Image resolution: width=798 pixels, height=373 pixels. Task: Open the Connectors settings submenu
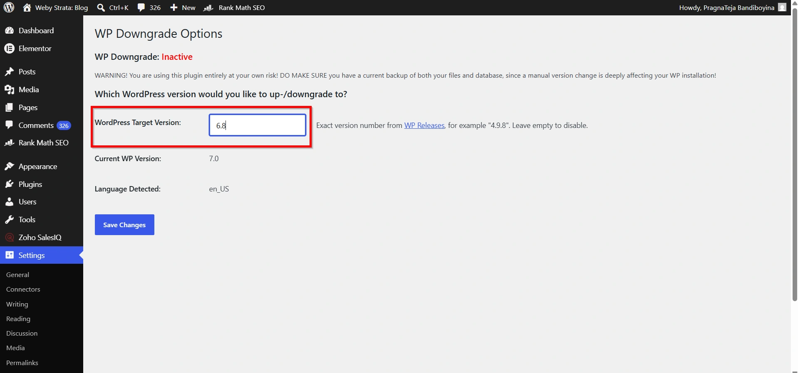[23, 290]
